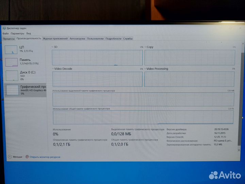Select the Диск 0 (C:) graph thumbnail
This screenshot has height=184, width=245.
pyautogui.click(x=12, y=75)
